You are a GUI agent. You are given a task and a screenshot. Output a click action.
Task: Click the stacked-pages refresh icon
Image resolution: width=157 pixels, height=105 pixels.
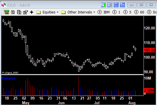(19, 12)
